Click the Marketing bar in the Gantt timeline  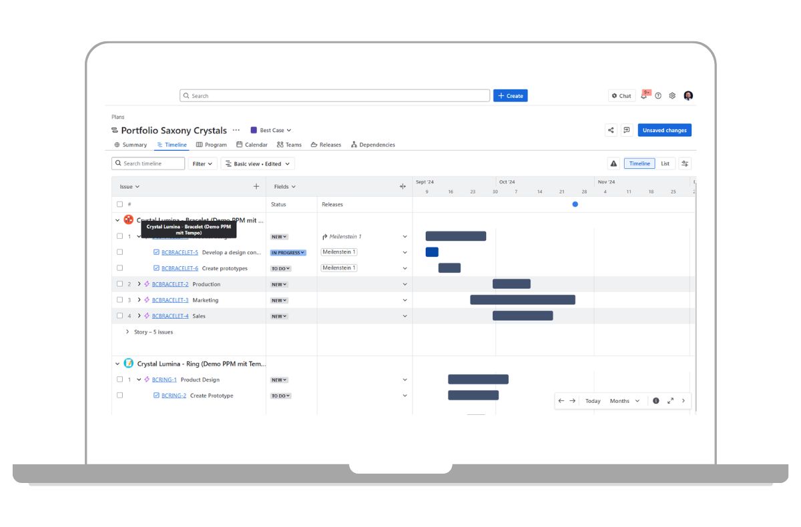click(523, 300)
